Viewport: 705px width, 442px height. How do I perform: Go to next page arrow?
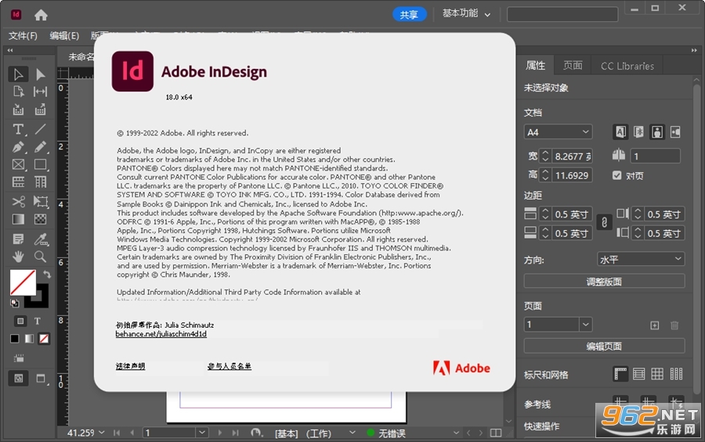(x=220, y=433)
